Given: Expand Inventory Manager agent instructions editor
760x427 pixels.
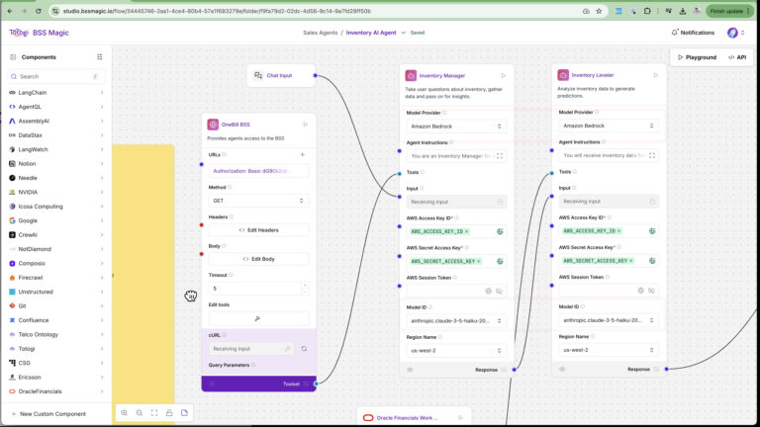Looking at the screenshot, I should tap(500, 156).
